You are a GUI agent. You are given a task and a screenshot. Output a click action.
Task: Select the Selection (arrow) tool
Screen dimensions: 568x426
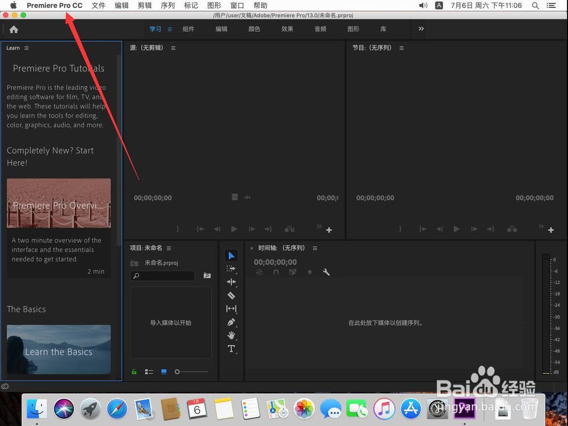coord(231,255)
